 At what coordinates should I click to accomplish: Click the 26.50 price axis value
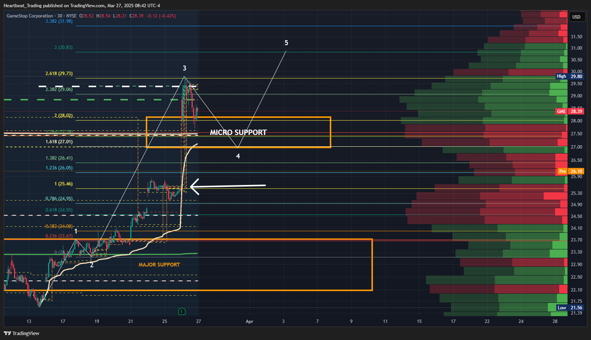click(577, 160)
